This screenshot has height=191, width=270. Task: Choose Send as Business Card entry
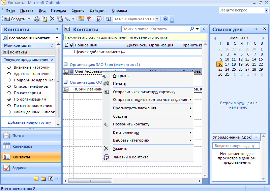click(148, 92)
